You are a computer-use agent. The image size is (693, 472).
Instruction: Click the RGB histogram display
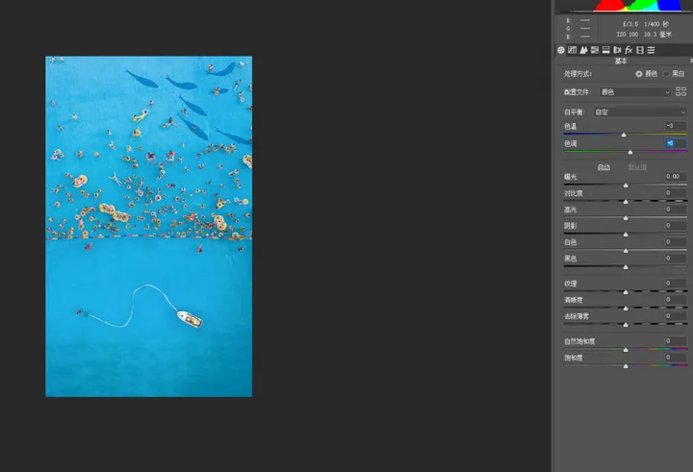coord(624,6)
